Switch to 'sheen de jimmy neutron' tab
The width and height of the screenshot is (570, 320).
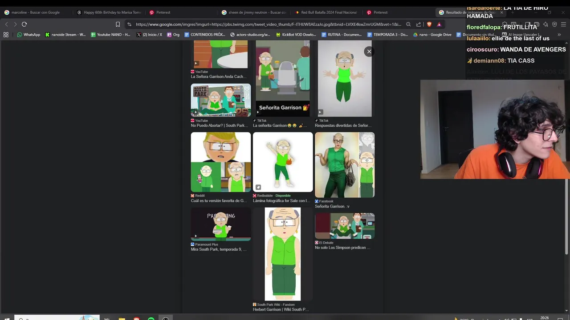[254, 12]
